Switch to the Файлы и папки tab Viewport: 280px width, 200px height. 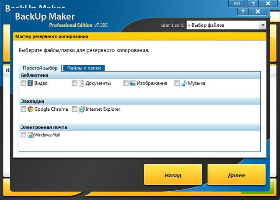point(84,68)
